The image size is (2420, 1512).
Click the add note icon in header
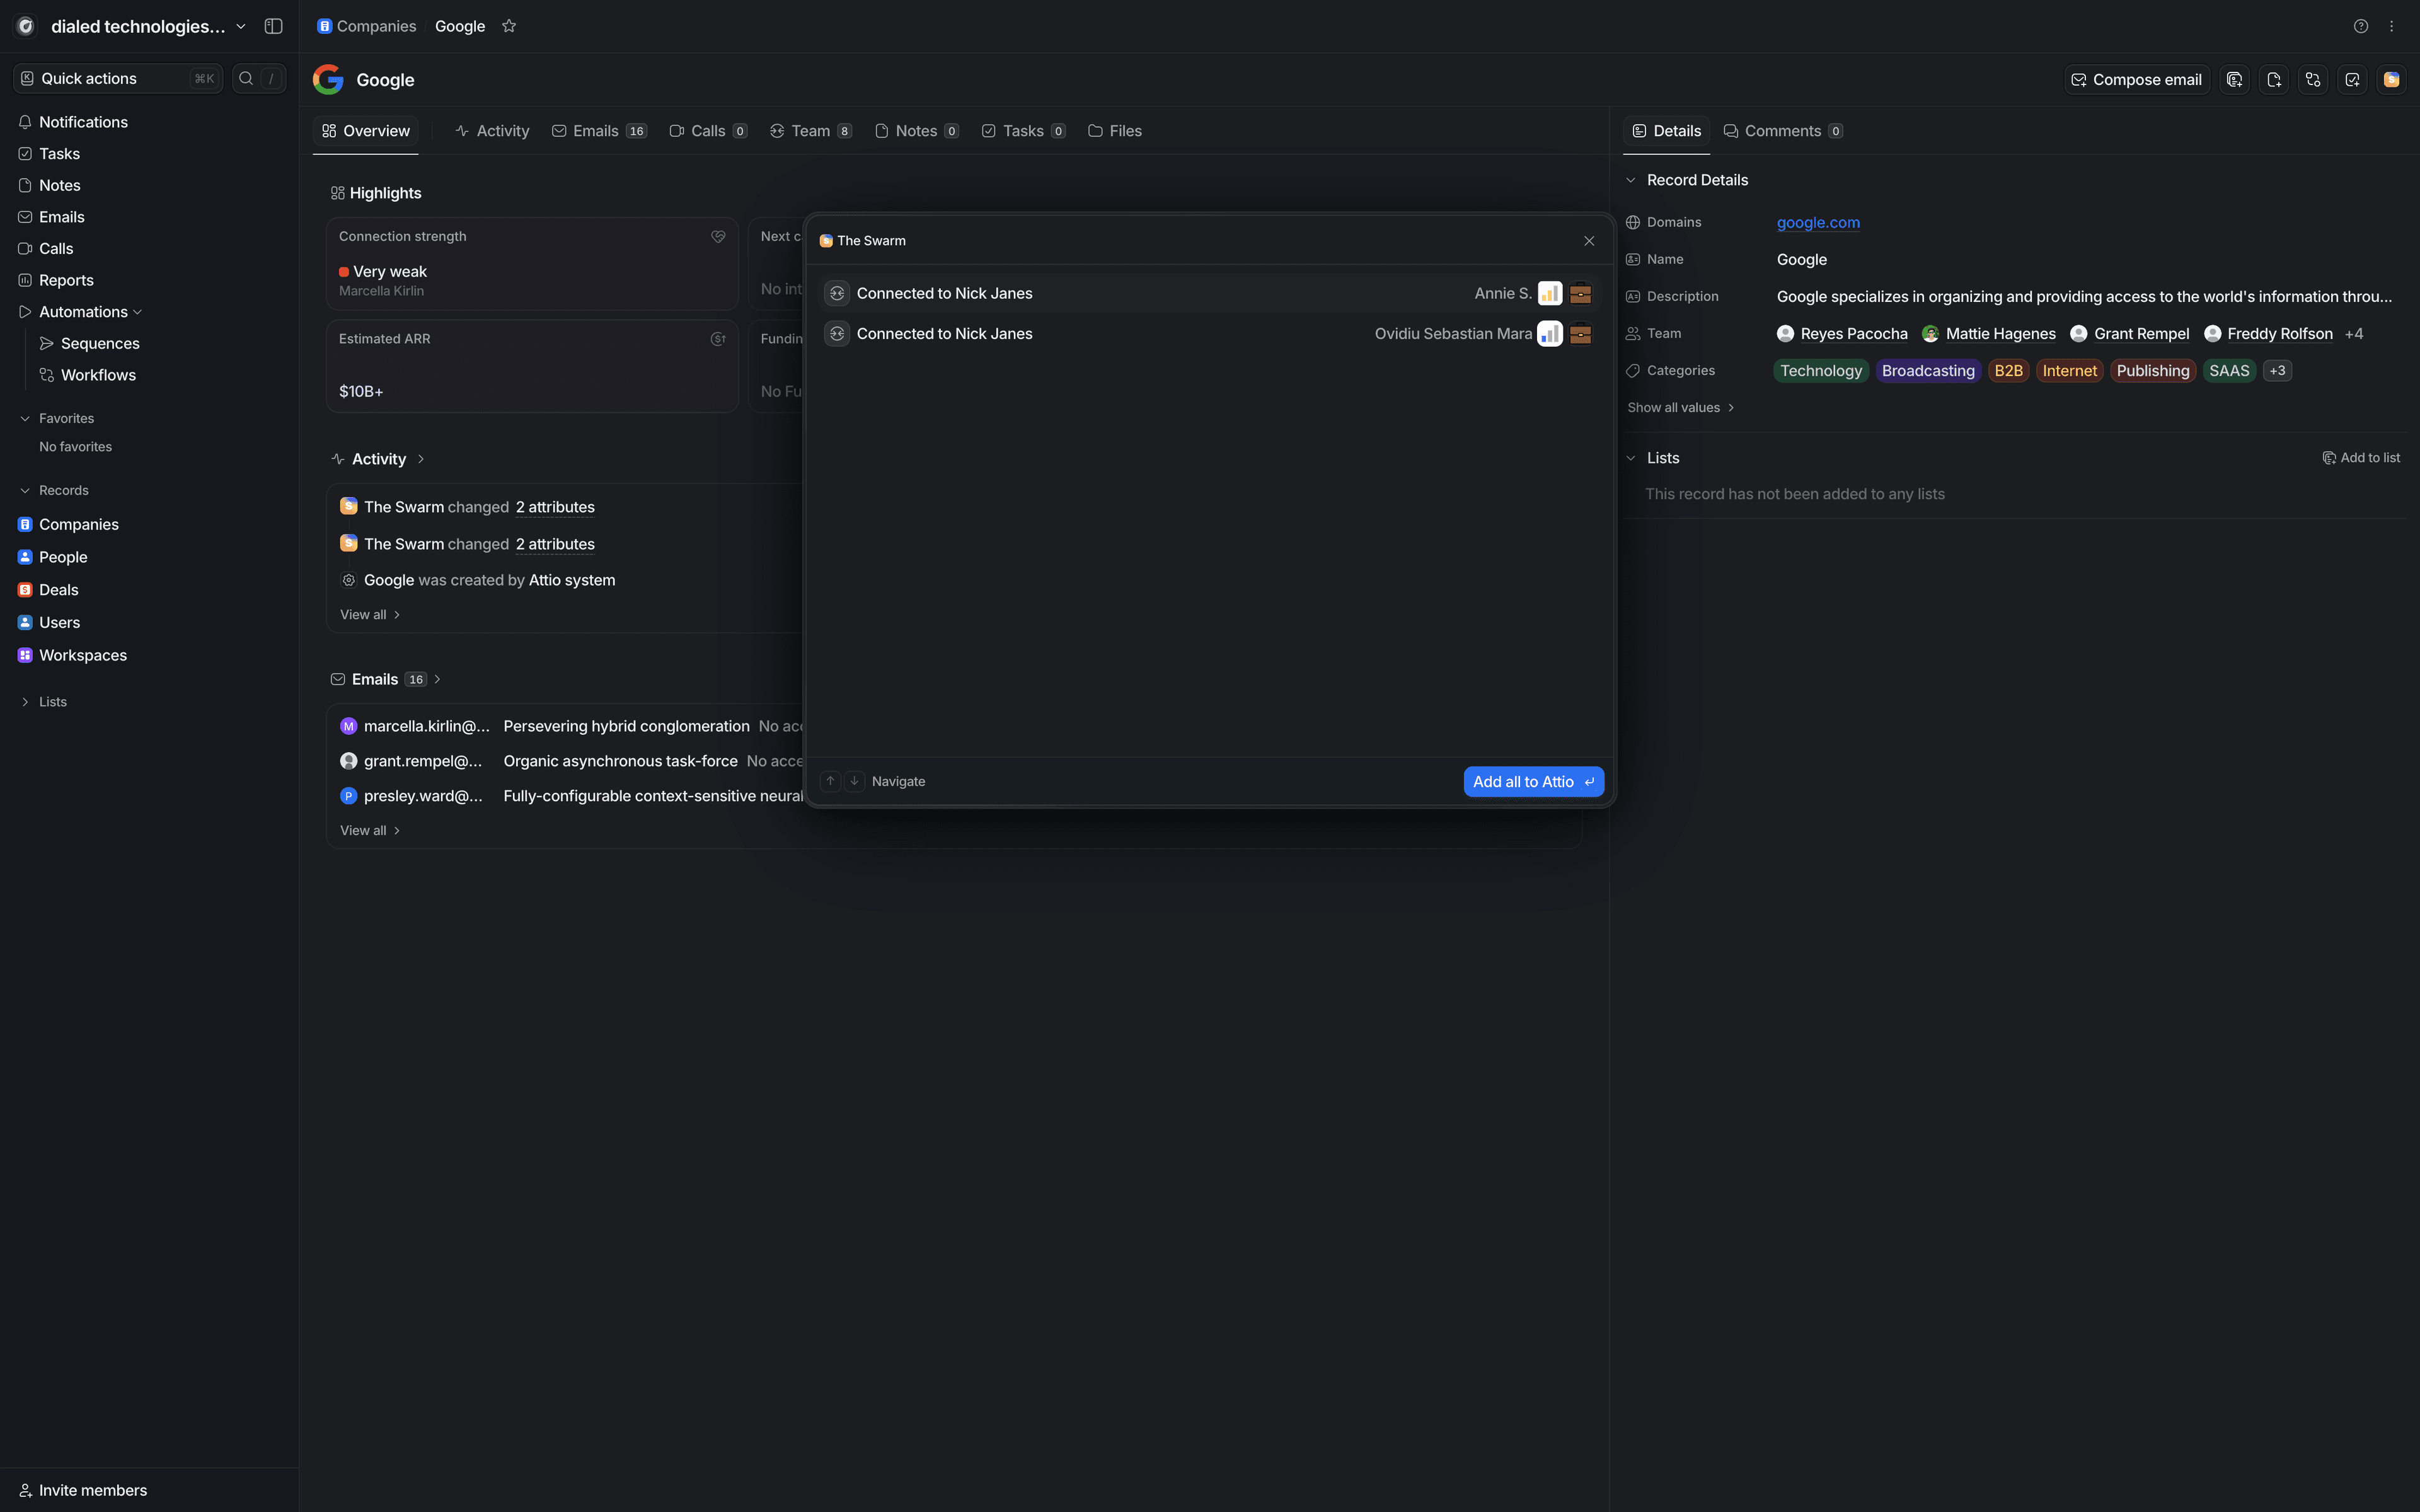click(2273, 80)
